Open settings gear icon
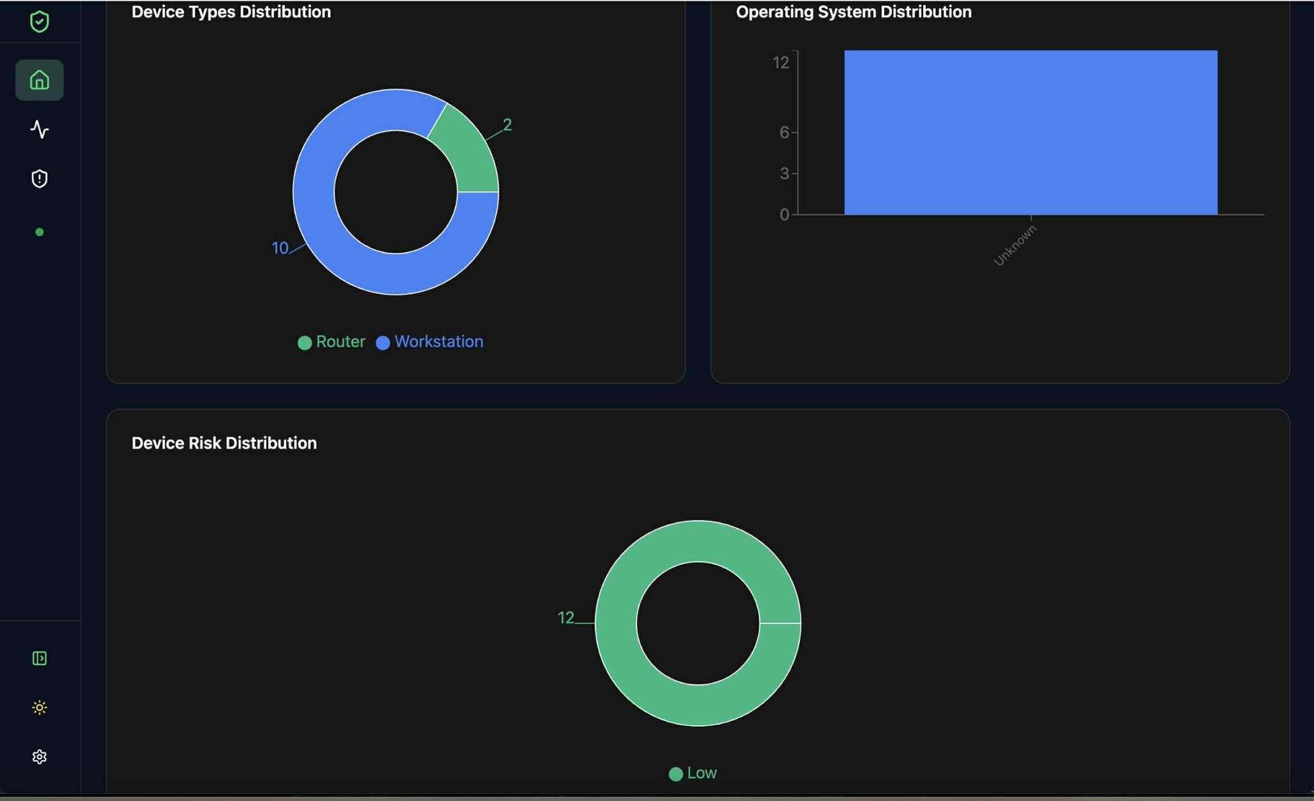Image resolution: width=1314 pixels, height=801 pixels. [39, 757]
